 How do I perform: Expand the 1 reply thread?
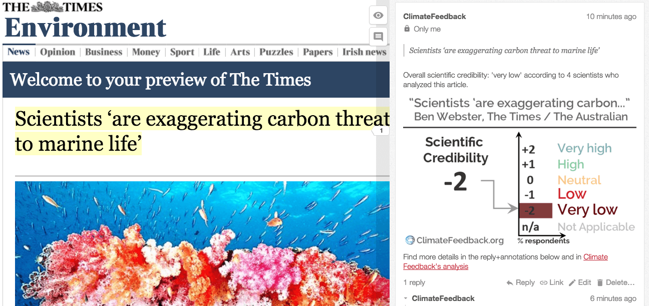point(414,282)
